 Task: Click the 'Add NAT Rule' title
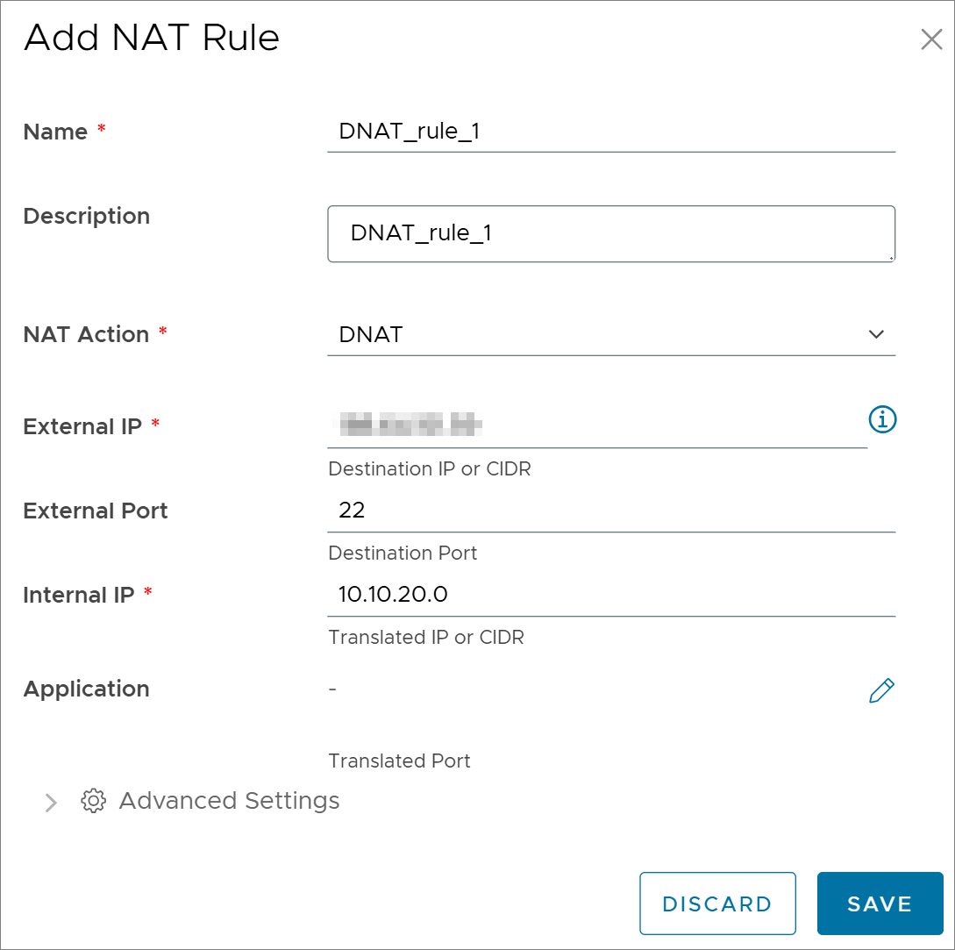[x=151, y=38]
